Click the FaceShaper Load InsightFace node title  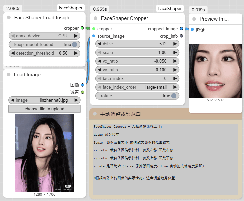tap(44, 18)
